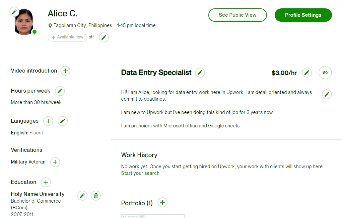Edit existing languages
The height and width of the screenshot is (218, 342).
(63, 121)
